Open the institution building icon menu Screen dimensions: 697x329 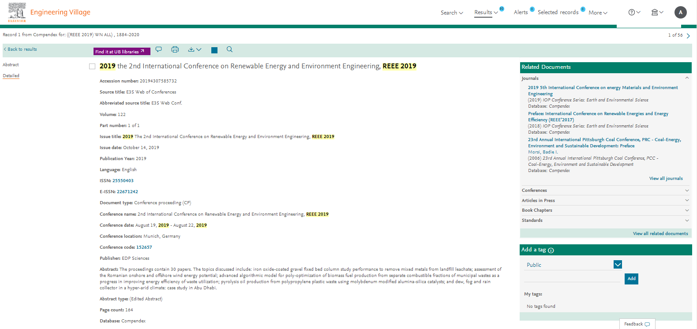click(x=657, y=12)
